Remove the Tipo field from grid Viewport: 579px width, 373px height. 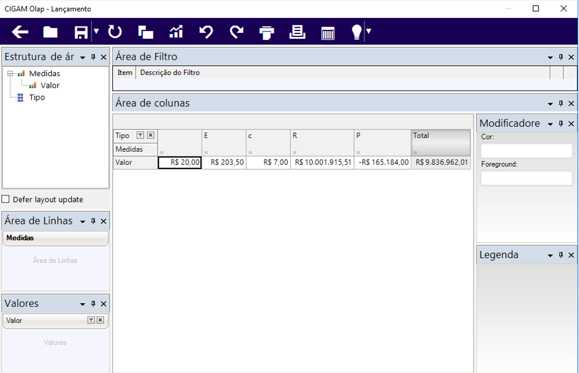click(151, 135)
